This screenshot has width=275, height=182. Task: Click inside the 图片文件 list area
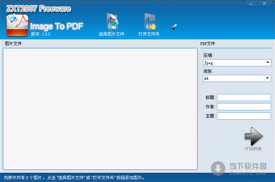100,109
